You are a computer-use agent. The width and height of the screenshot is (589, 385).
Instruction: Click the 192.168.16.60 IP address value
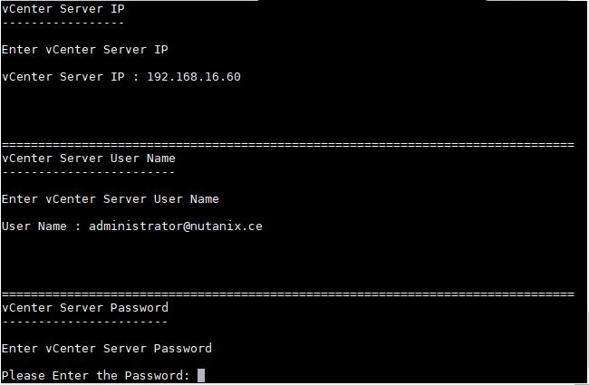[194, 77]
